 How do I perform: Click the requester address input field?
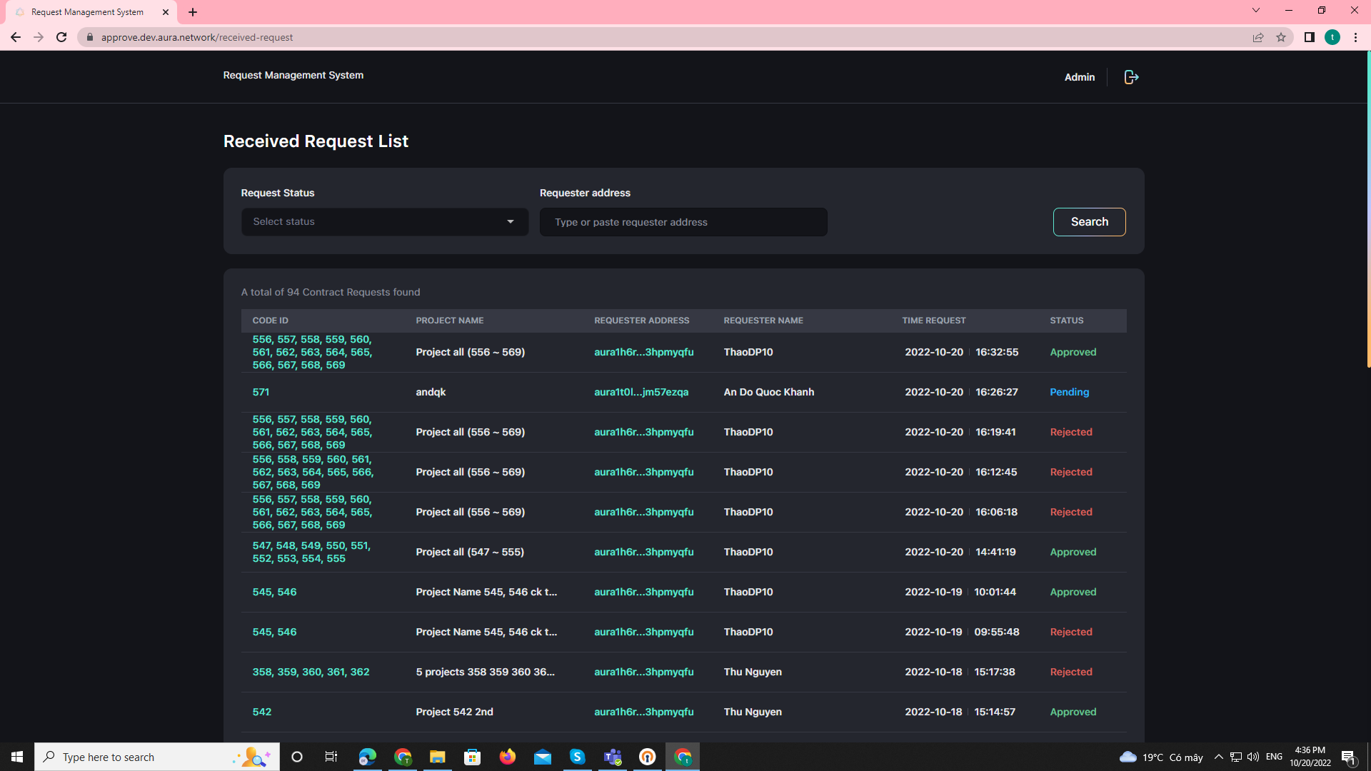click(x=683, y=221)
